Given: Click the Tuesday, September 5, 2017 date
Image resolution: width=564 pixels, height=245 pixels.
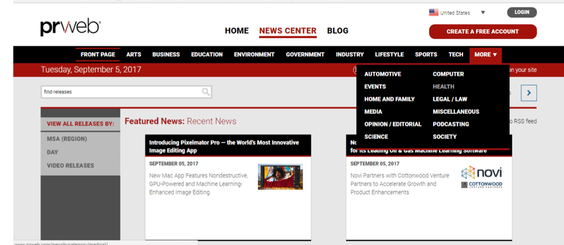Looking at the screenshot, I should click(91, 70).
